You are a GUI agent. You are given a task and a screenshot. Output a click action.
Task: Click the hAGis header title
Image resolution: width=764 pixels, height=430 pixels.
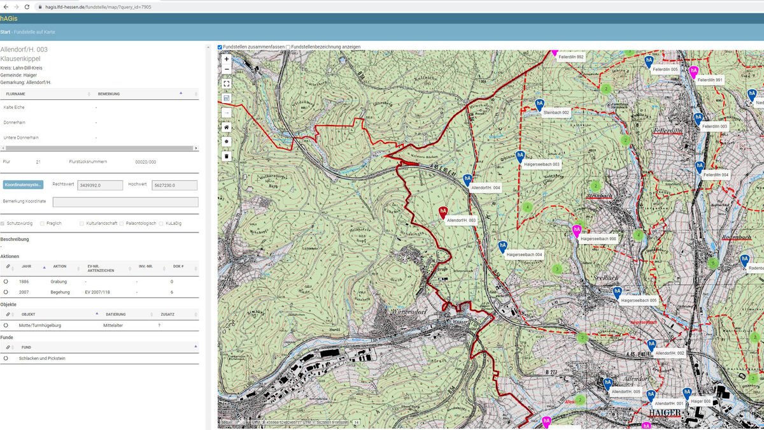coord(9,18)
